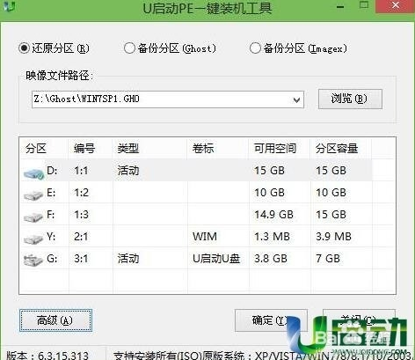Click the Y: drive disk icon

(x=33, y=239)
